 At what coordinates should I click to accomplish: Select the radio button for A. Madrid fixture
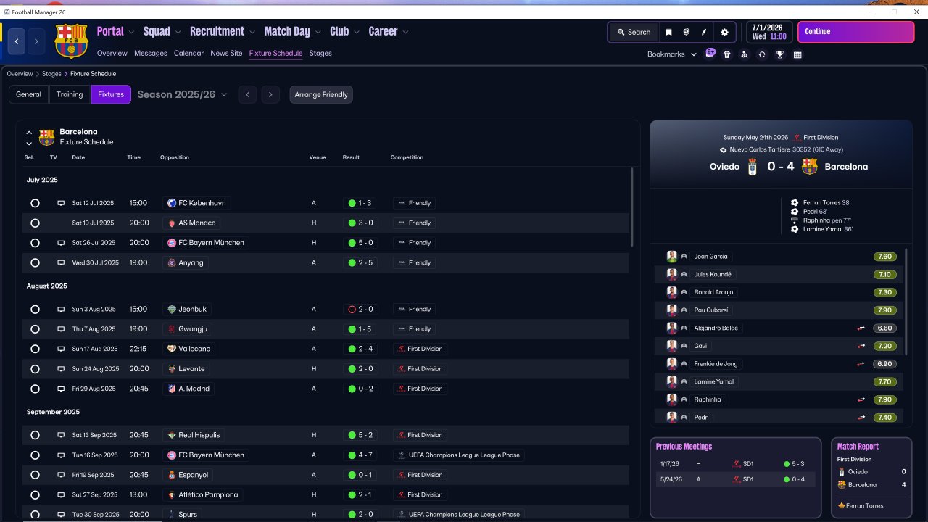coord(35,389)
